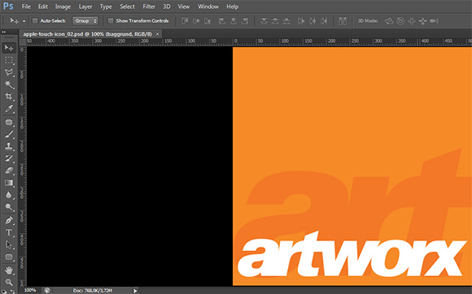Close the apple-touch-icon_02.psd tab

coord(157,34)
